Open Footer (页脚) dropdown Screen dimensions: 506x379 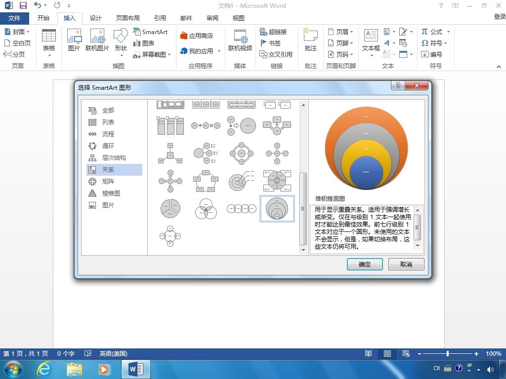[x=340, y=43]
